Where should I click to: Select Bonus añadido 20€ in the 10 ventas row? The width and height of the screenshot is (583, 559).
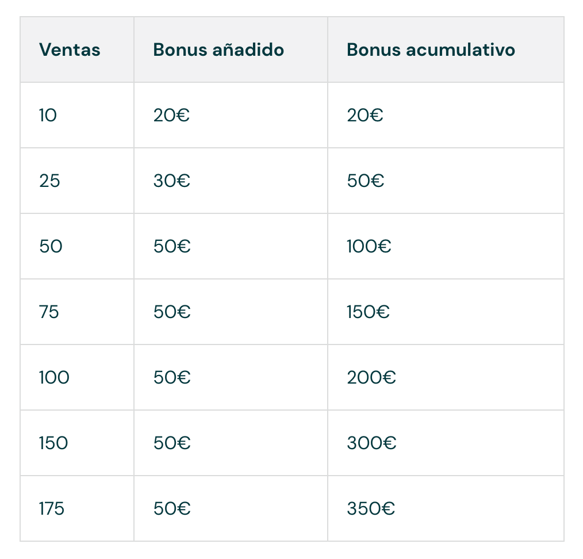click(172, 116)
